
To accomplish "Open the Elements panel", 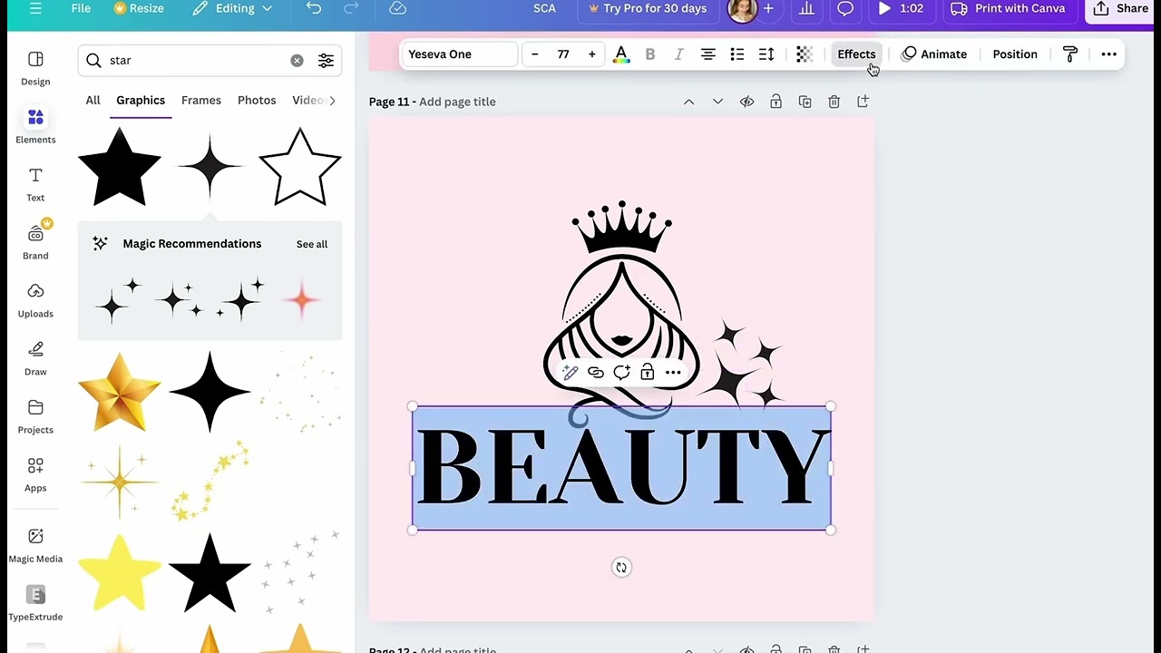I will pyautogui.click(x=35, y=127).
